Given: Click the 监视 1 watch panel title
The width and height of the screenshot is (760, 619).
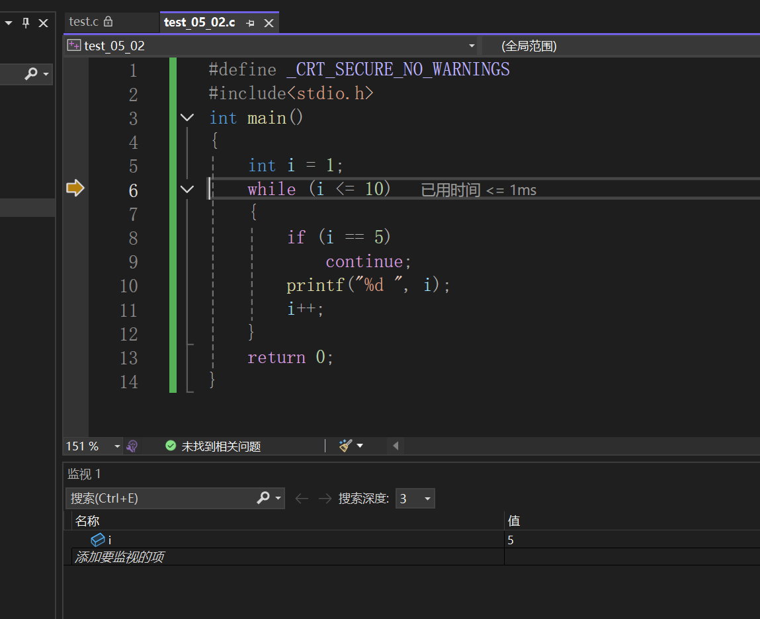Looking at the screenshot, I should (84, 474).
